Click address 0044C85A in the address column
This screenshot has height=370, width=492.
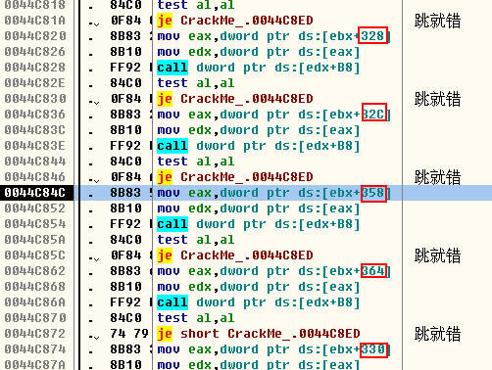pyautogui.click(x=35, y=240)
